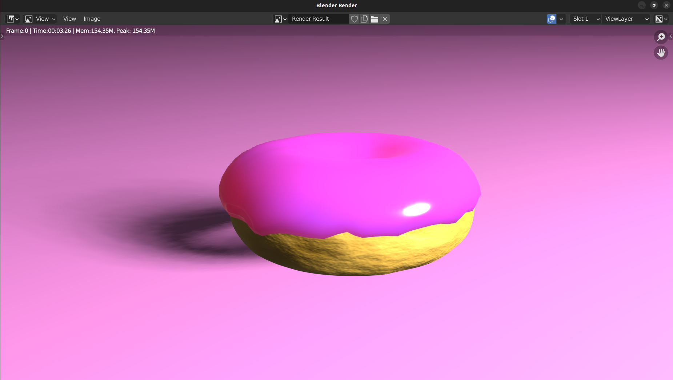Open the editor type selector
Viewport: 673px width, 380px height.
tap(13, 19)
